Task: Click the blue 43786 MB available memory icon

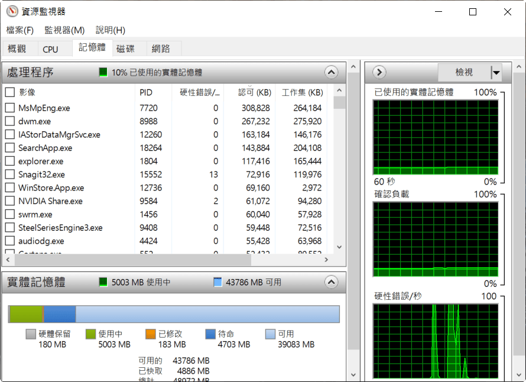Action: (217, 282)
